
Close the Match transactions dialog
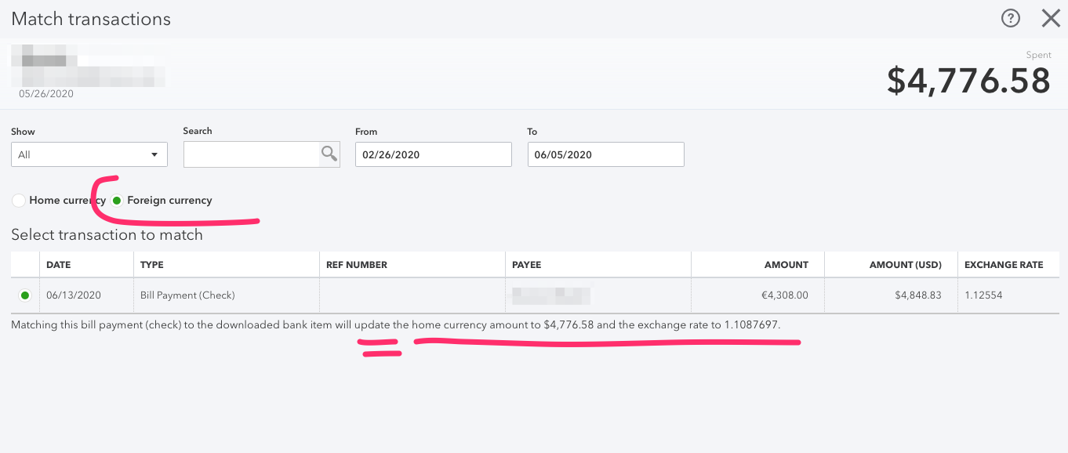pos(1051,17)
